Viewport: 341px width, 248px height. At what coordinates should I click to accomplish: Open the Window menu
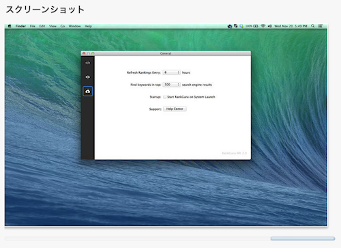[x=75, y=26]
